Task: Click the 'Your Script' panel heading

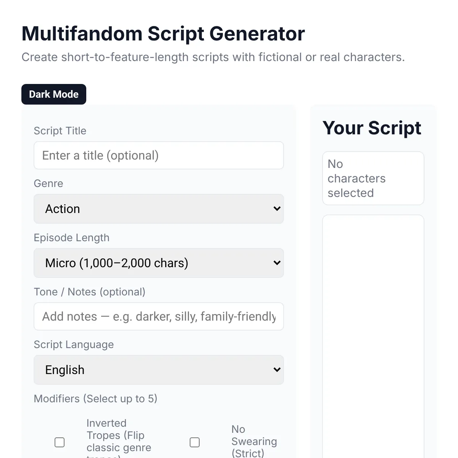Action: point(372,128)
